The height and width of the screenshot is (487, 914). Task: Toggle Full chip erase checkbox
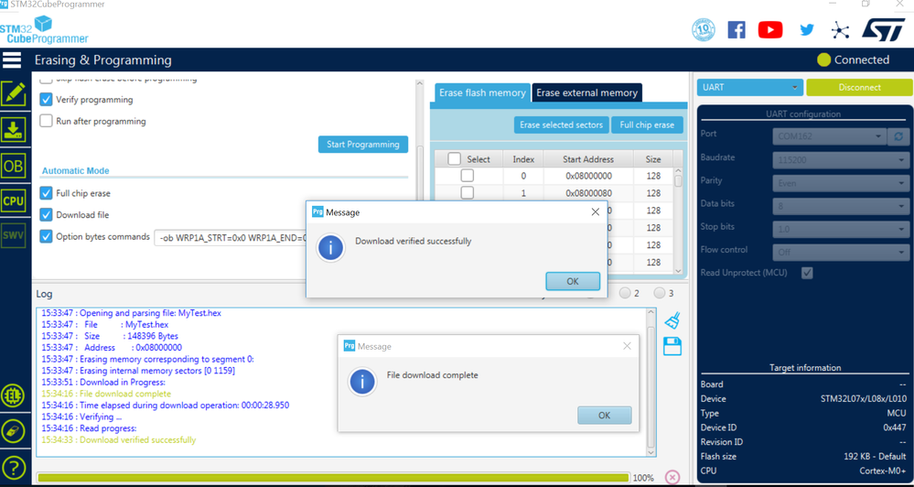[x=46, y=193]
